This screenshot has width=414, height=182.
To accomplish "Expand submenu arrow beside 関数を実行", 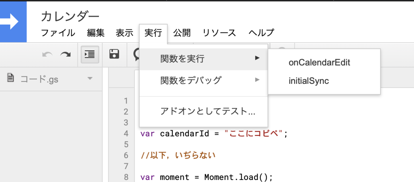I will pyautogui.click(x=257, y=58).
